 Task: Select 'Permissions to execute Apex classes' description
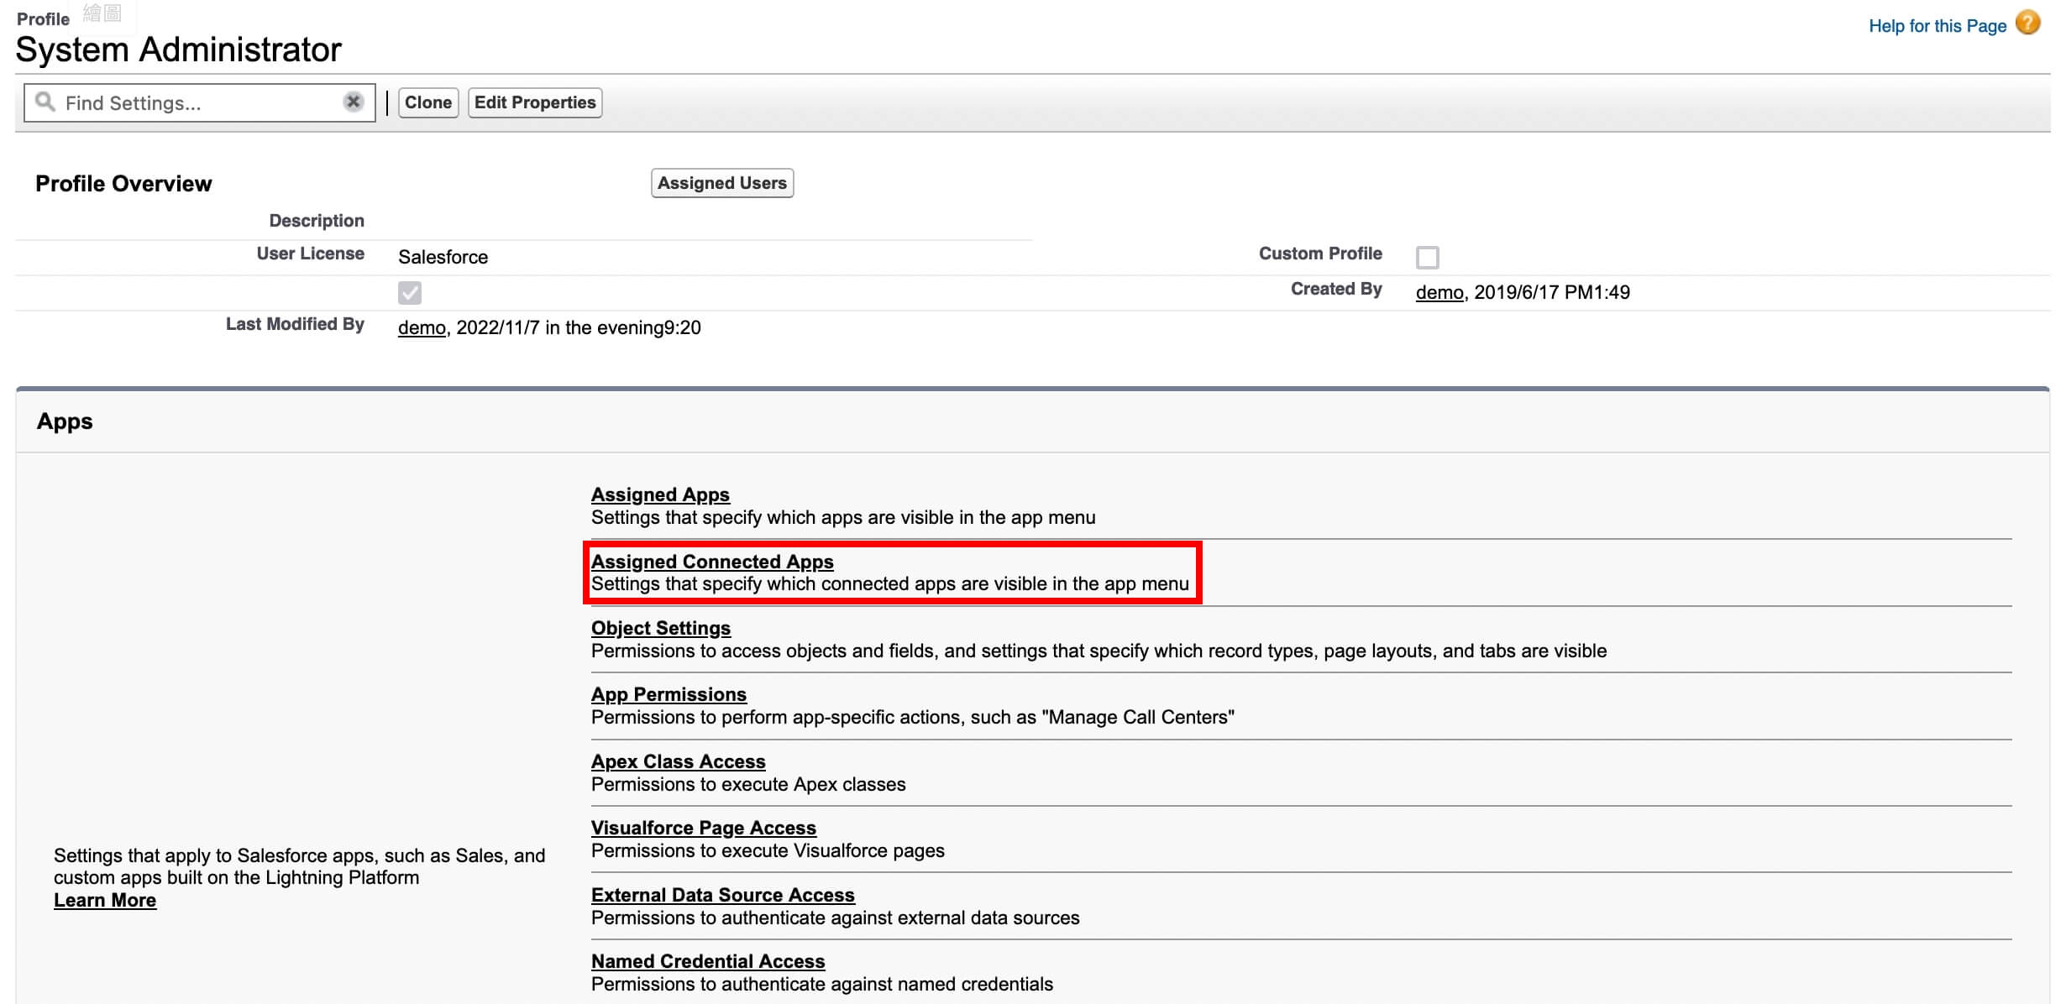[x=748, y=784]
